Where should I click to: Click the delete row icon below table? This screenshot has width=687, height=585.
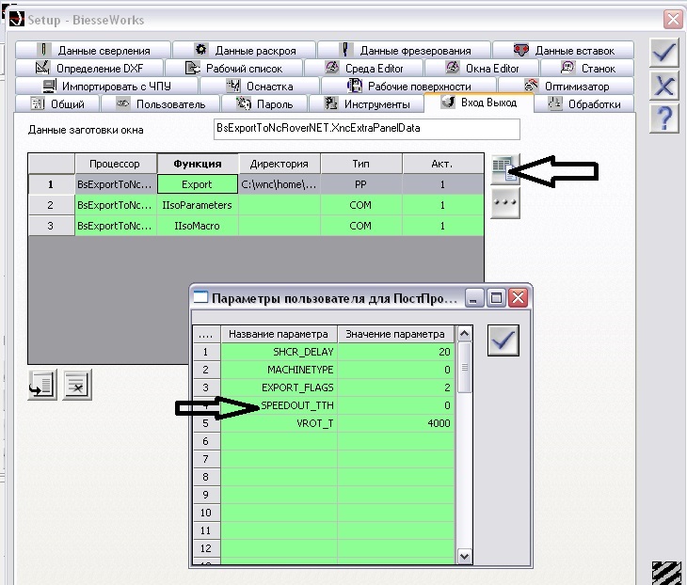coord(77,385)
